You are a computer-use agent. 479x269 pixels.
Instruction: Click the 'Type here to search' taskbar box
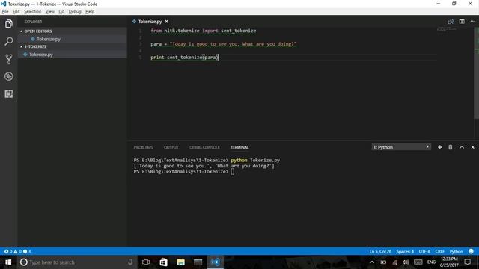point(76,262)
